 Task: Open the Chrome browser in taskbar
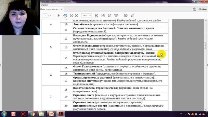point(32,114)
